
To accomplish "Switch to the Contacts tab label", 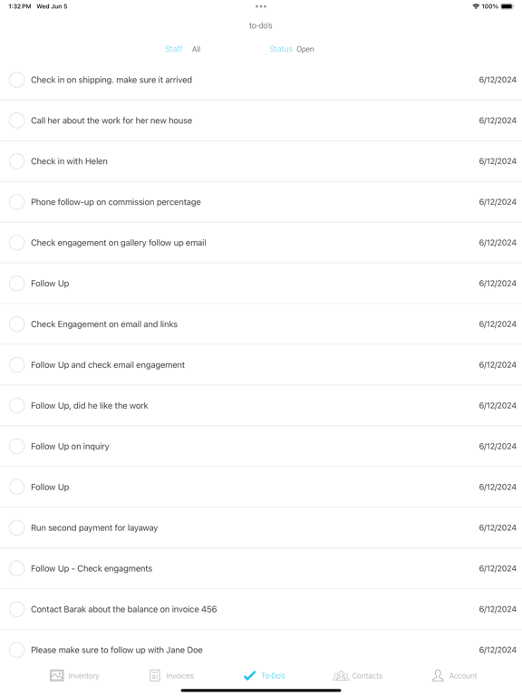I will click(367, 675).
